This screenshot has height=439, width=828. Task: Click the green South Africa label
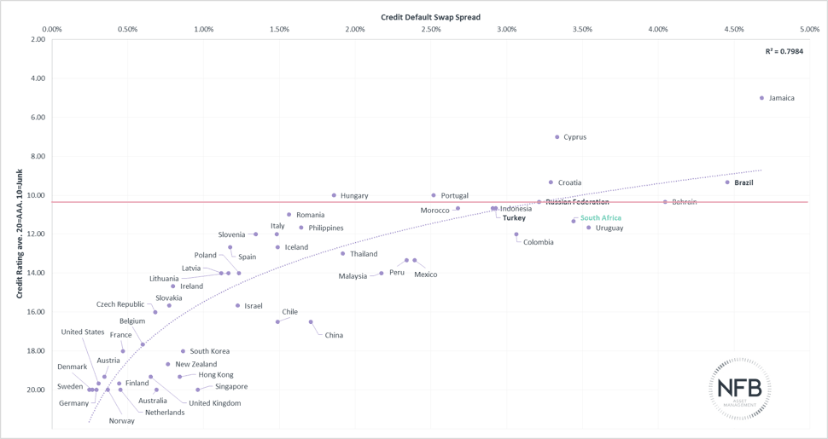[x=600, y=218]
